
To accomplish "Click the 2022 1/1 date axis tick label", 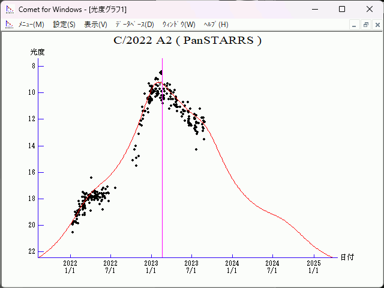I will 70,267.
